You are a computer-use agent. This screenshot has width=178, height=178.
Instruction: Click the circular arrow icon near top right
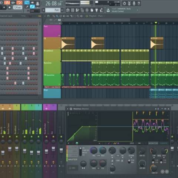[124, 3]
